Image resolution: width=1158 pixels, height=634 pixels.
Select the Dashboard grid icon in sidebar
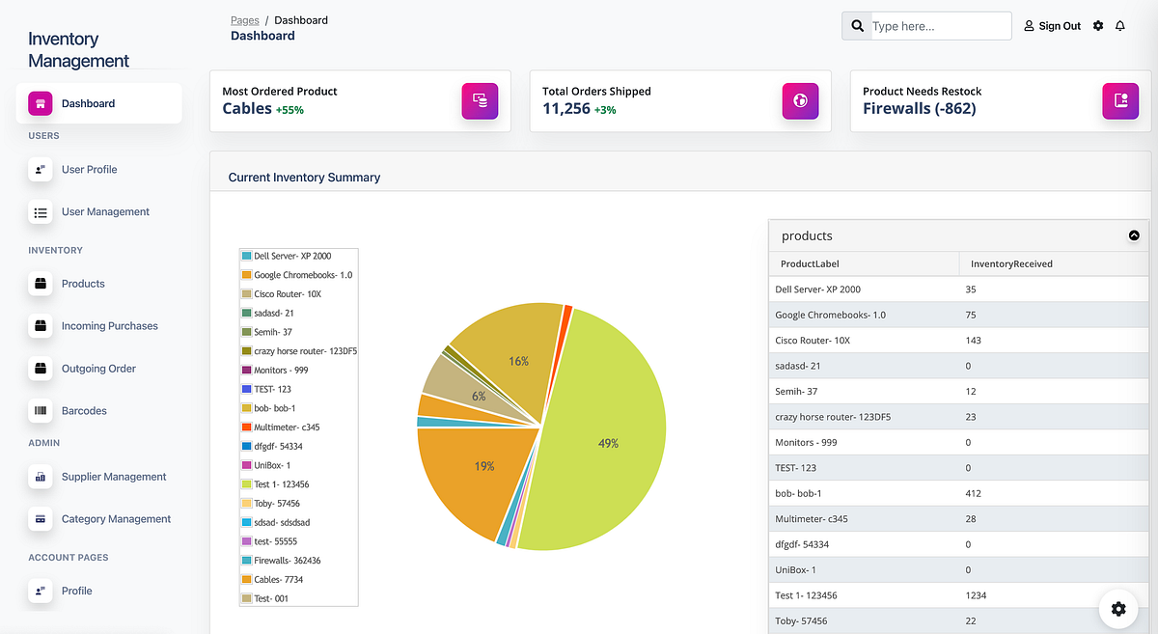click(x=40, y=102)
